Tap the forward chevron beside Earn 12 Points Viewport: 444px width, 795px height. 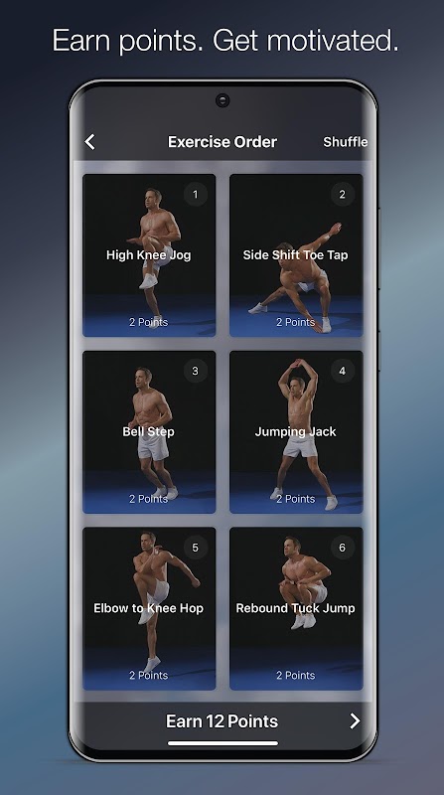(355, 720)
